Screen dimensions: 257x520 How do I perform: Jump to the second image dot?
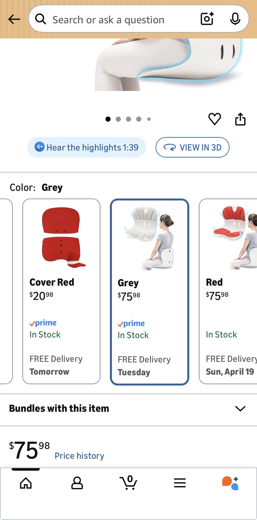(118, 119)
